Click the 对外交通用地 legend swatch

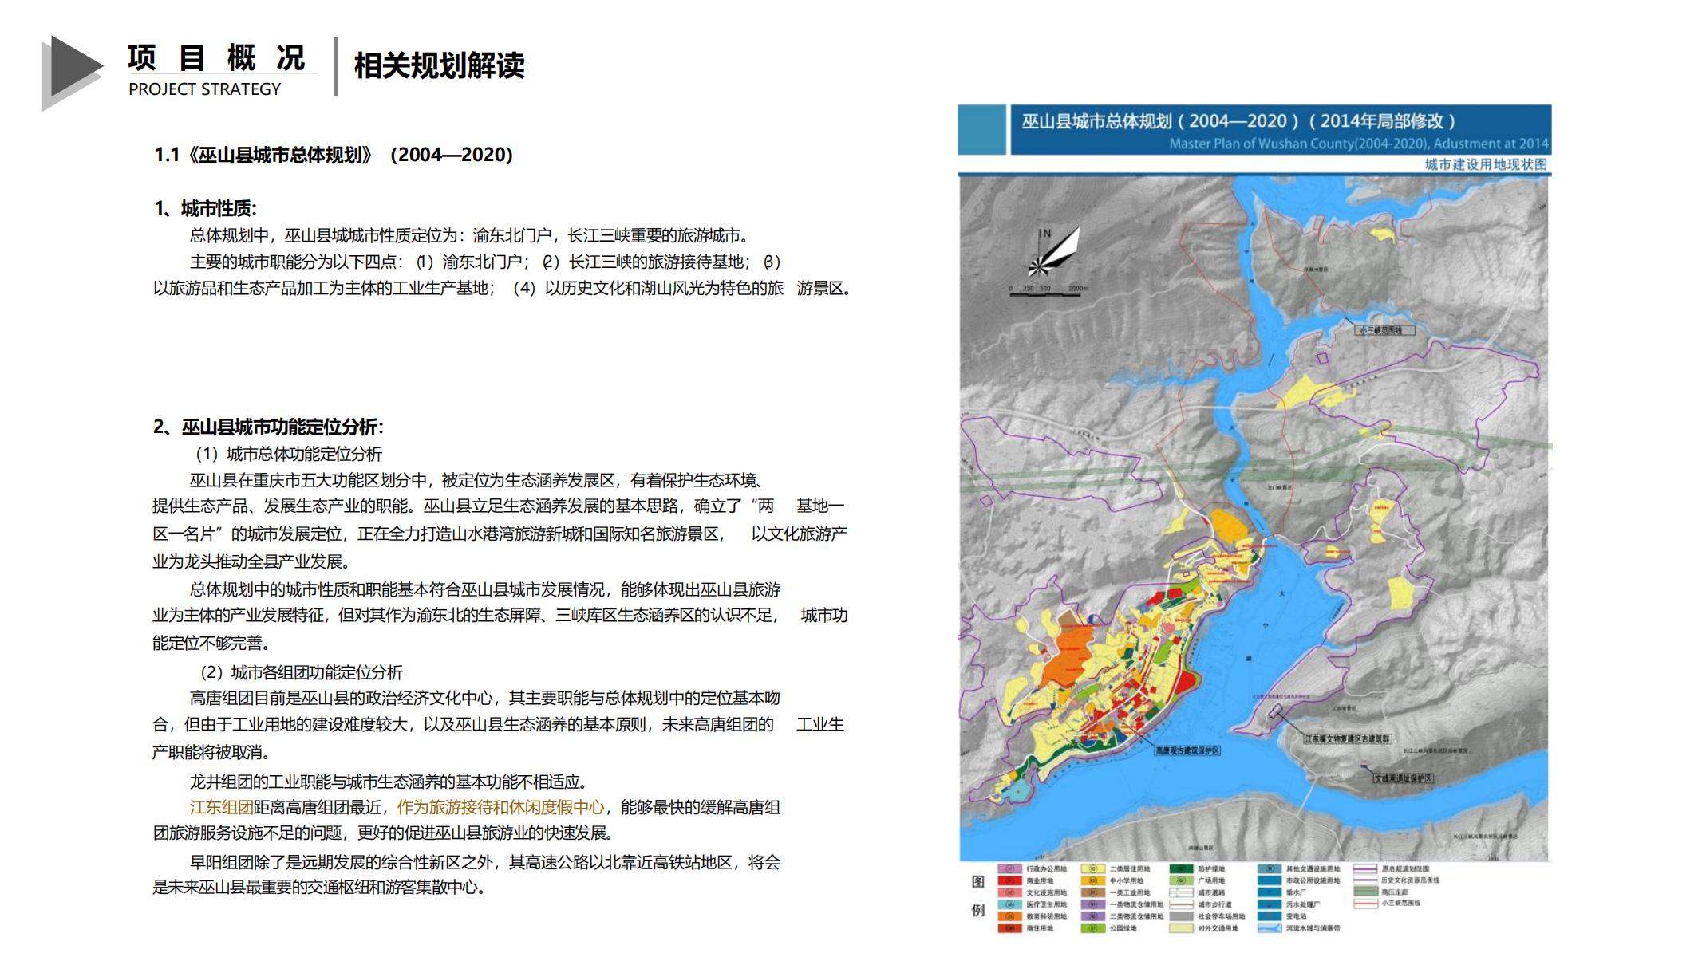click(x=1182, y=928)
